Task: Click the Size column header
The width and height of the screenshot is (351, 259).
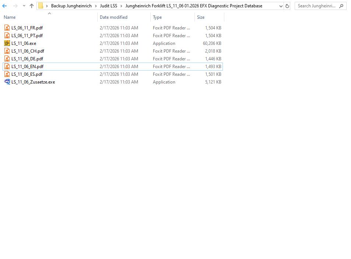Action: (x=200, y=17)
